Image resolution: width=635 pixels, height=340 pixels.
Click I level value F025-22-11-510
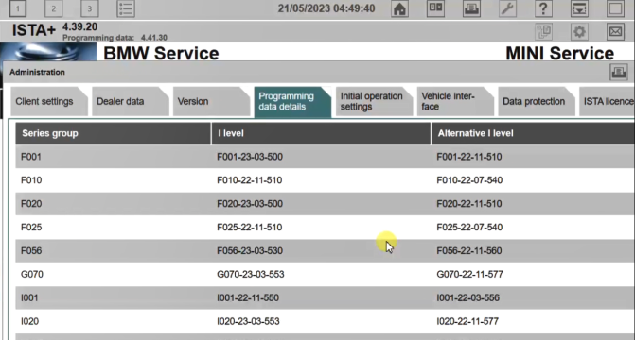[x=250, y=228]
